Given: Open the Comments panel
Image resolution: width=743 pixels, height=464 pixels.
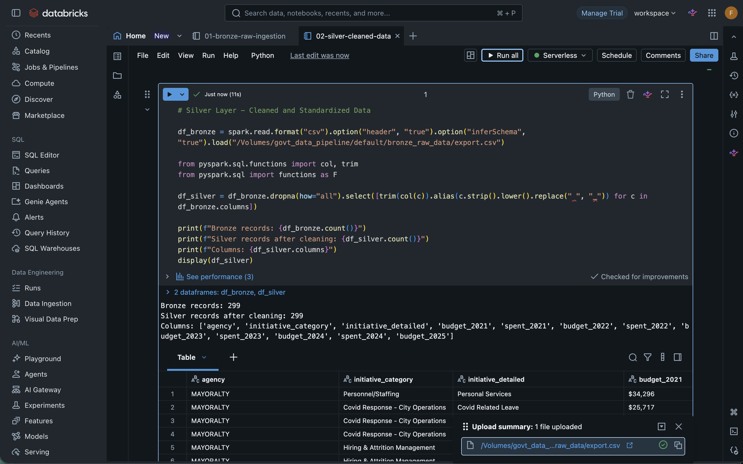Looking at the screenshot, I should coord(663,55).
